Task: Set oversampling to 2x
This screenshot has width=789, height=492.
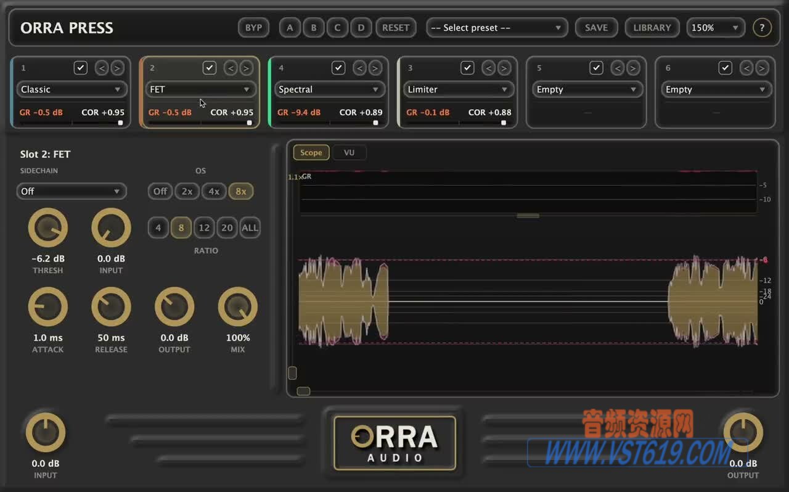Action: click(x=187, y=191)
